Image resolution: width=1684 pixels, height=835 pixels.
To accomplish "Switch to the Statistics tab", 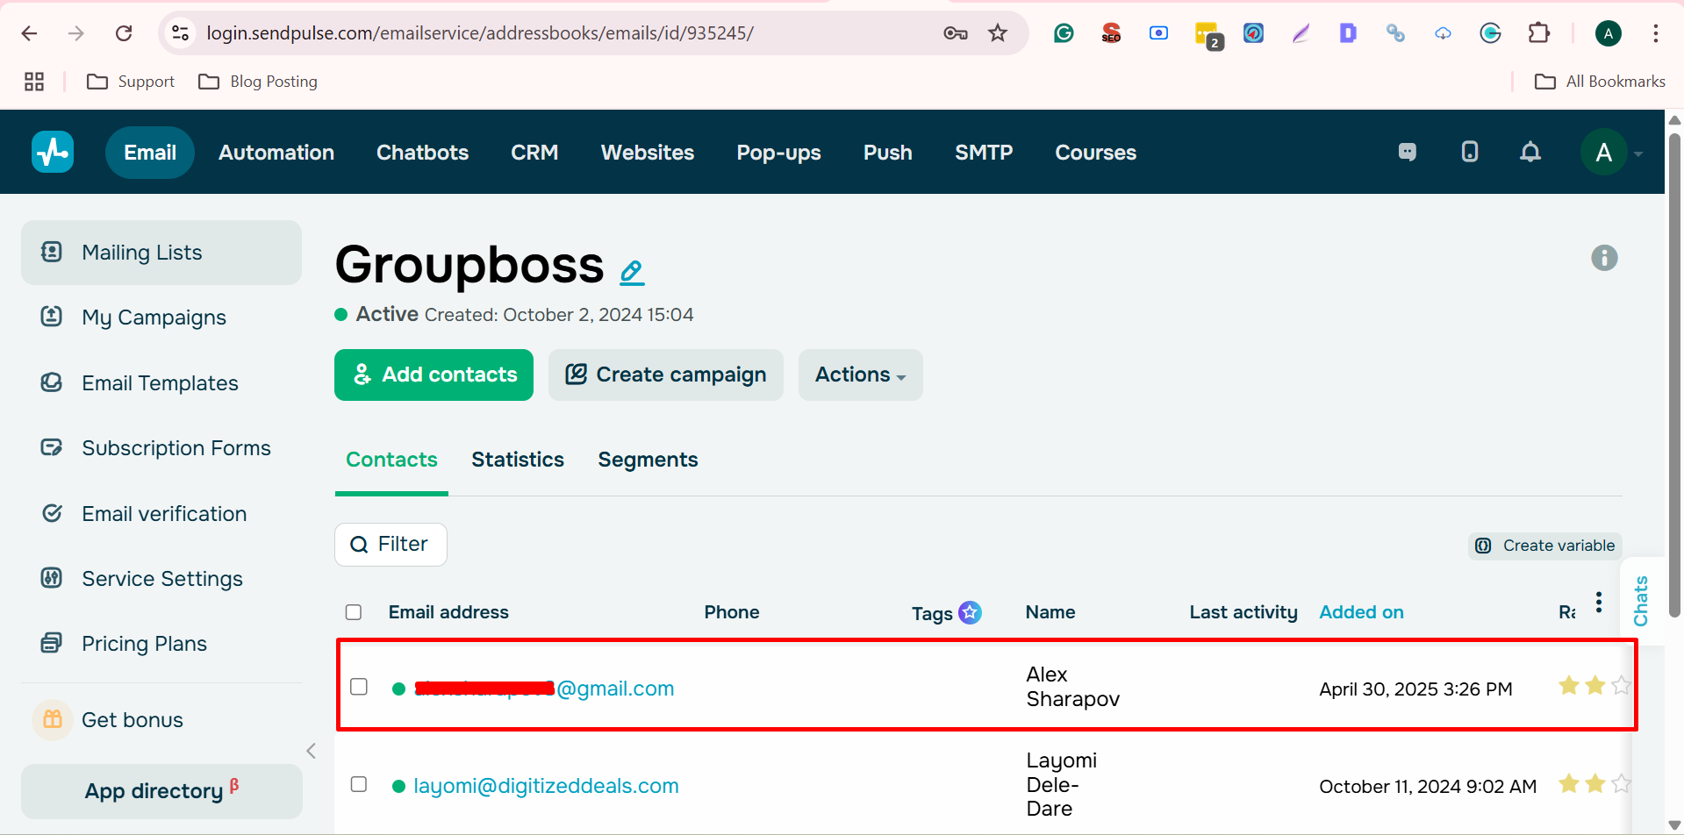I will (518, 460).
